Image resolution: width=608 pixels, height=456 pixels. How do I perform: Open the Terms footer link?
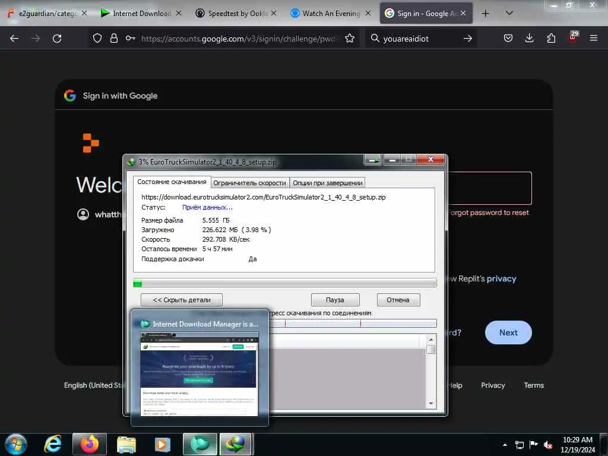[x=534, y=385]
